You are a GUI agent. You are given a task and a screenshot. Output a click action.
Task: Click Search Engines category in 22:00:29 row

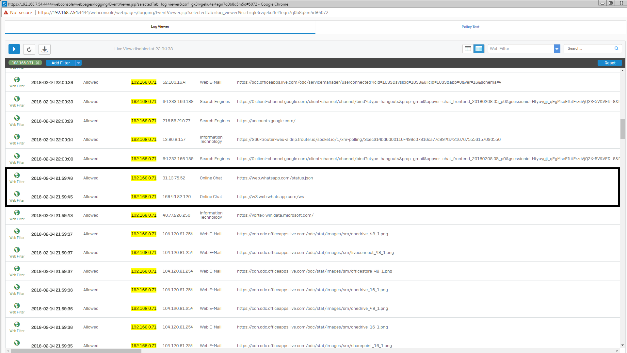215,121
